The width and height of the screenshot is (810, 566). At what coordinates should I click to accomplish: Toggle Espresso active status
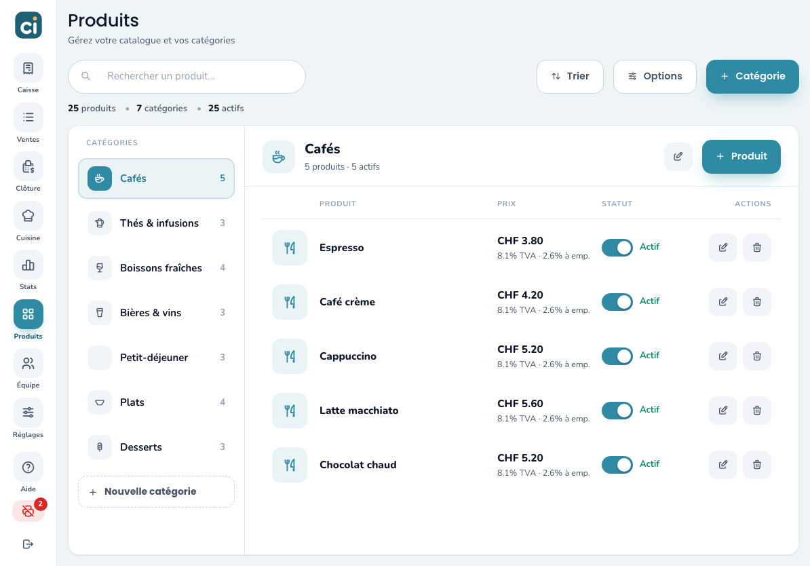(617, 248)
